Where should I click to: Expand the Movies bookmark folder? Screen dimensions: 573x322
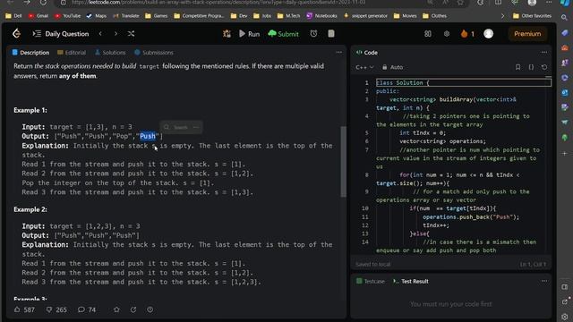406,16
